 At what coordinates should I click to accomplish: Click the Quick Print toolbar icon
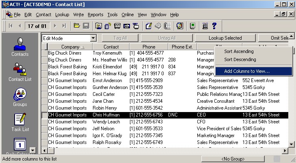[x=158, y=26]
